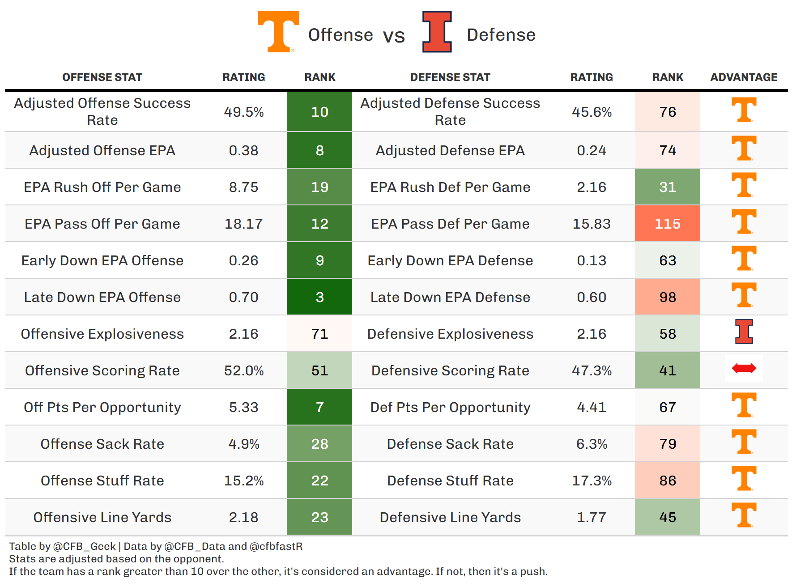Click the Illinois advantage icon for Explosiveness
The height and width of the screenshot is (587, 792).
tap(744, 332)
